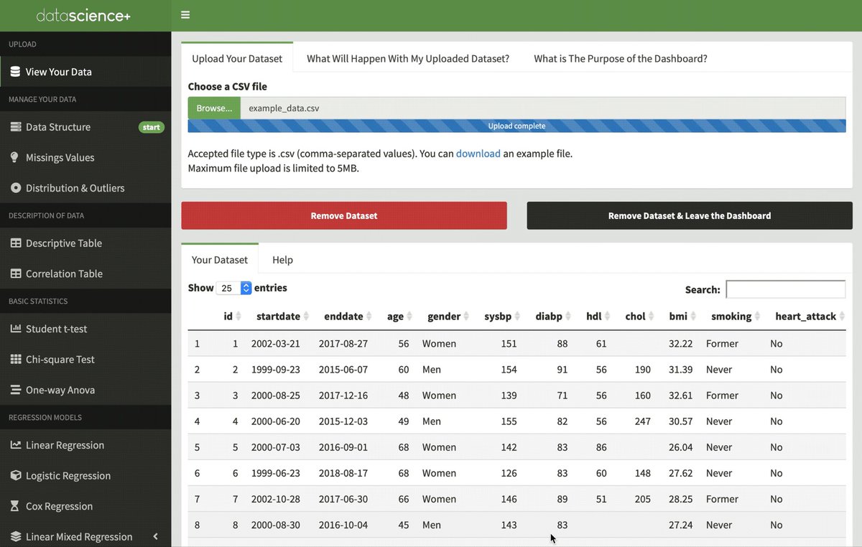The image size is (862, 547).
Task: Sort table by id column arrows
Action: pos(238,317)
